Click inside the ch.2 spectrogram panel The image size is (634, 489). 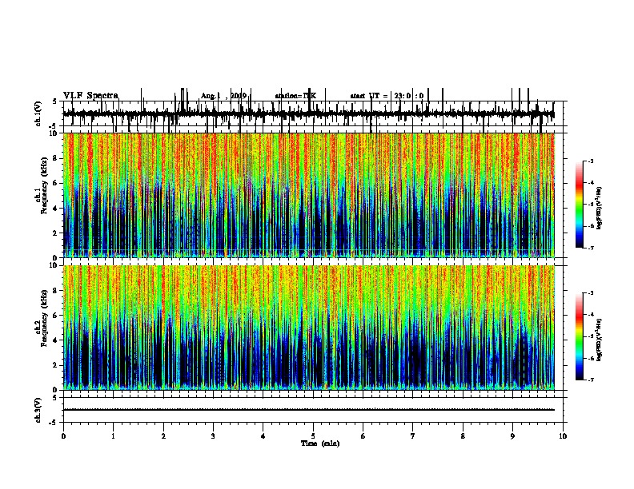(308, 328)
